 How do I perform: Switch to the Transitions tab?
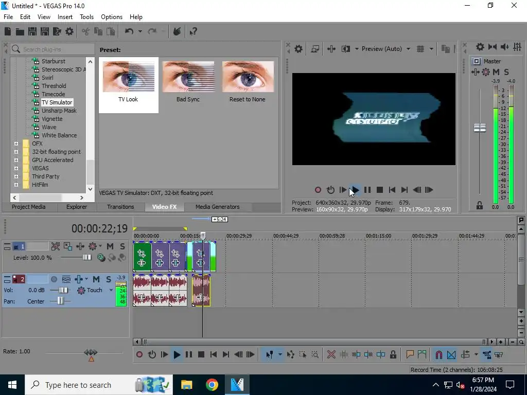(x=120, y=207)
